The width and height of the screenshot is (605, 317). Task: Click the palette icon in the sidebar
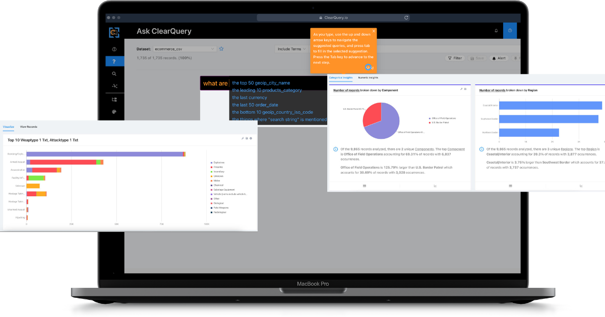coord(114,112)
